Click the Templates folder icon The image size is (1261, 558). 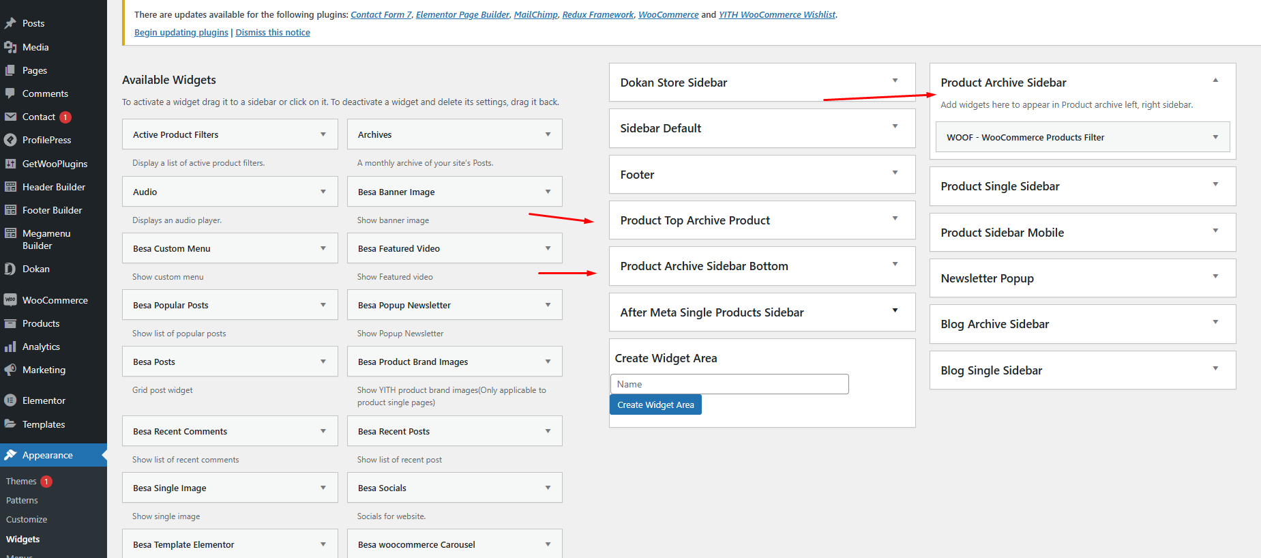click(x=10, y=424)
